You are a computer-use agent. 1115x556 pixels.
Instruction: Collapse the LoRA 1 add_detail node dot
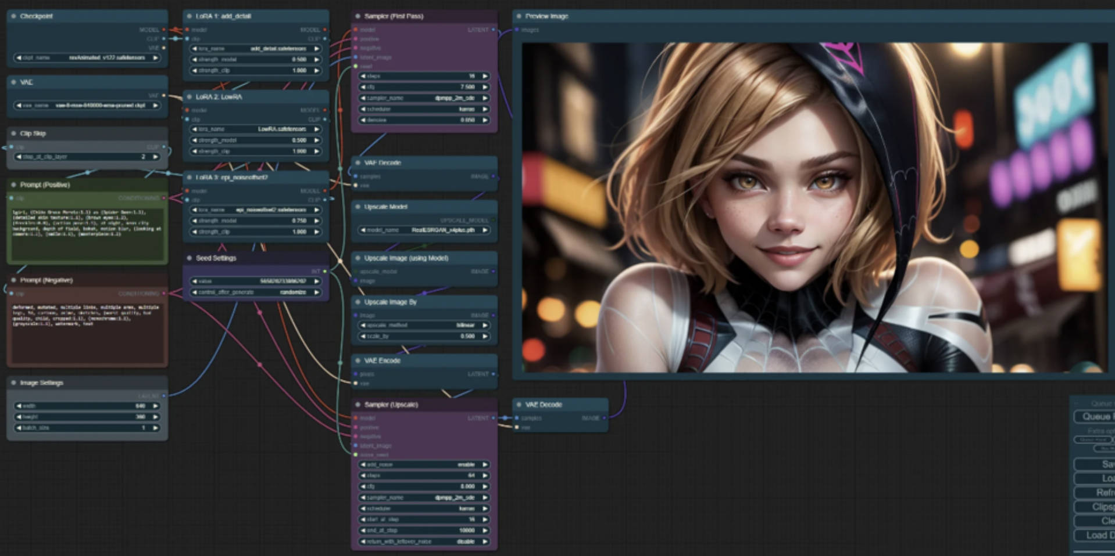click(189, 16)
